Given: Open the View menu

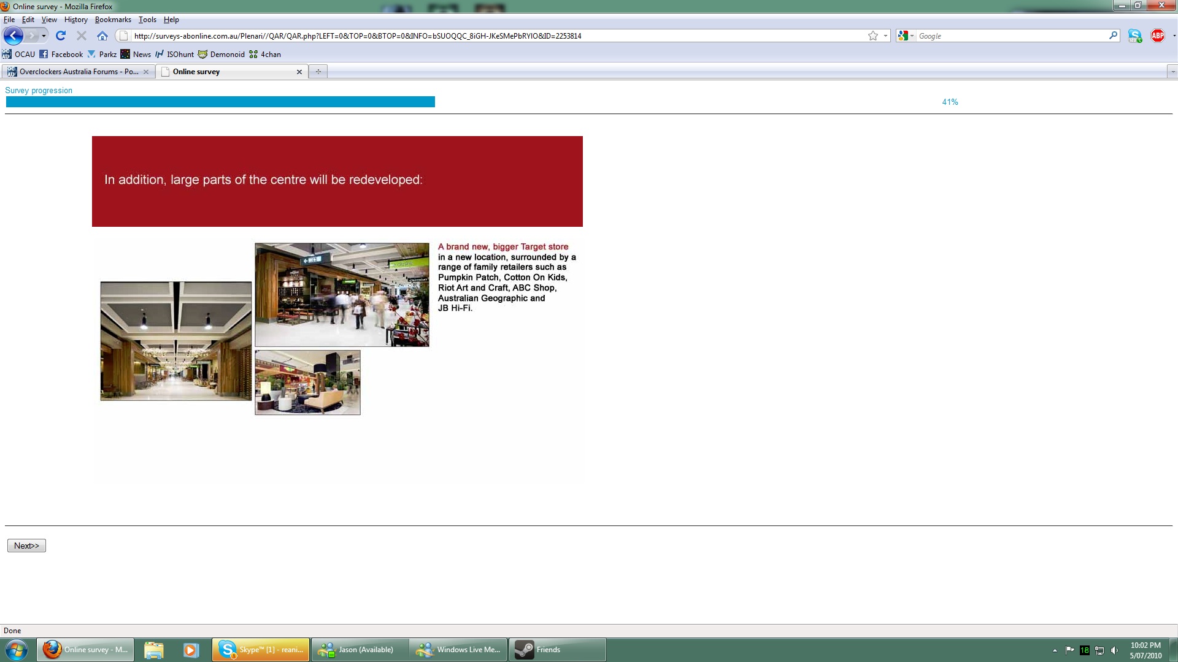Looking at the screenshot, I should pos(49,20).
